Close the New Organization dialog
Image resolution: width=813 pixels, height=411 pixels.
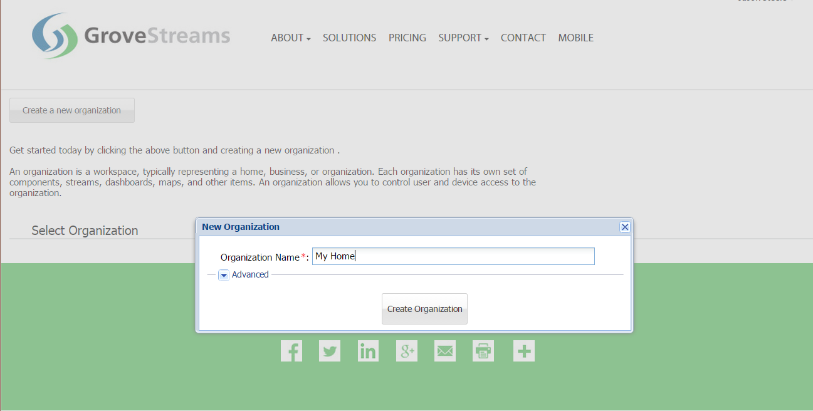625,227
